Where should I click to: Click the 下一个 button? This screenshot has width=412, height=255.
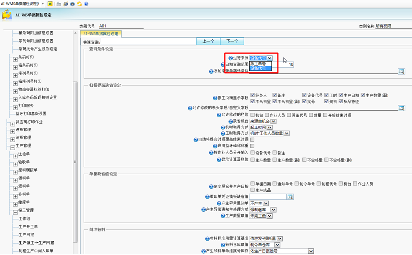point(232,41)
